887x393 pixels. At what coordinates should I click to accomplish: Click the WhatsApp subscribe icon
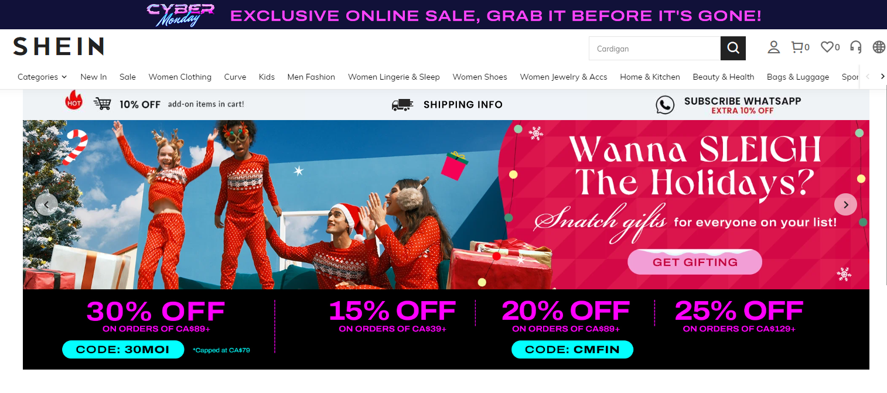pos(665,105)
